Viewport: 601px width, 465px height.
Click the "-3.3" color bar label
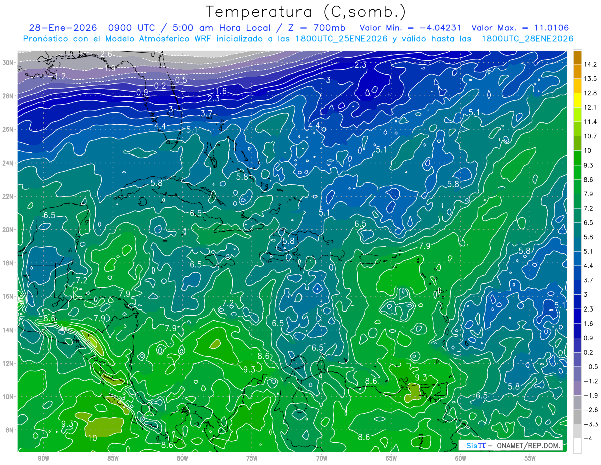[591, 424]
